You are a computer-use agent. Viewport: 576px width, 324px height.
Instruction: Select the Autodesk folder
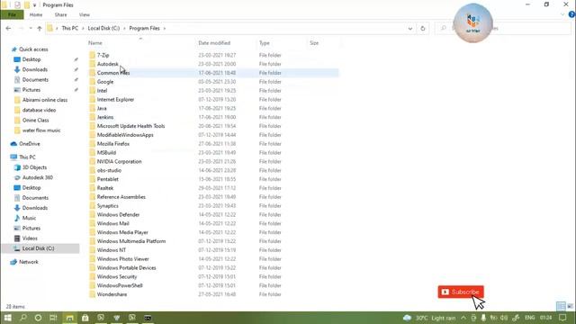click(108, 64)
